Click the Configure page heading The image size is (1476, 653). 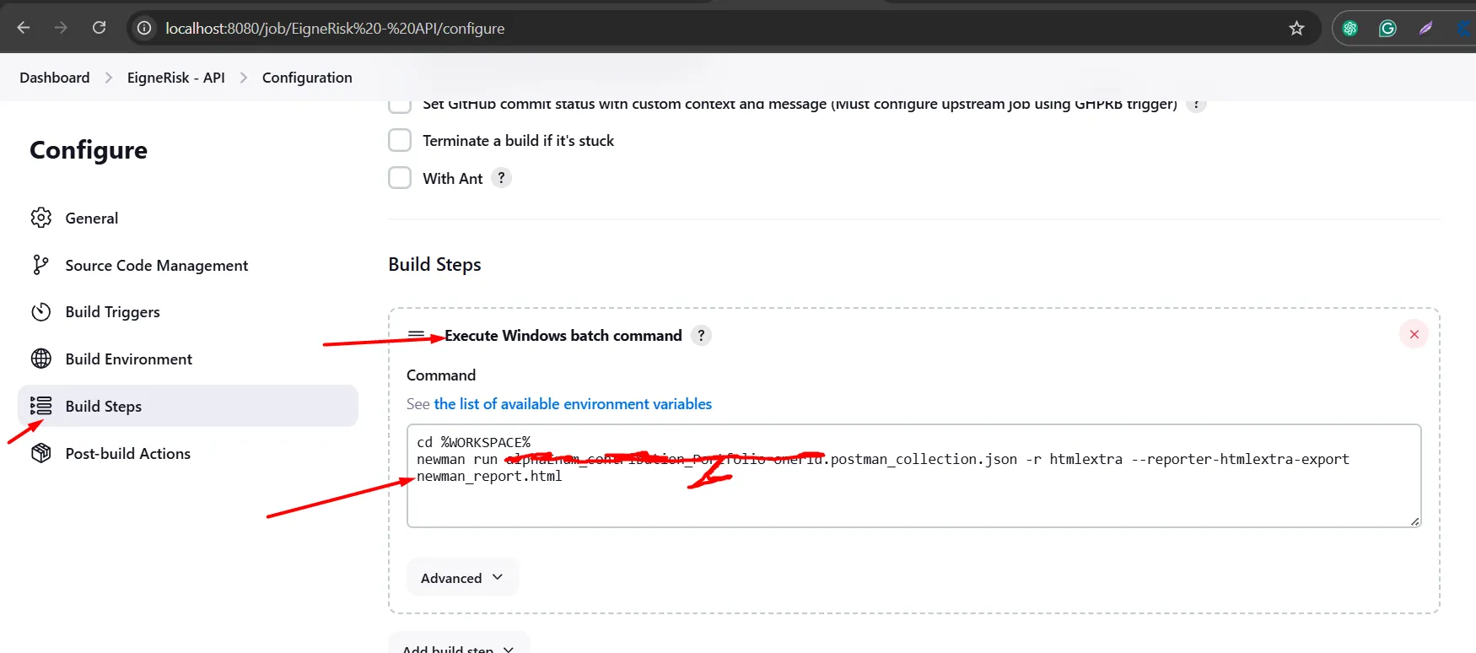coord(89,150)
